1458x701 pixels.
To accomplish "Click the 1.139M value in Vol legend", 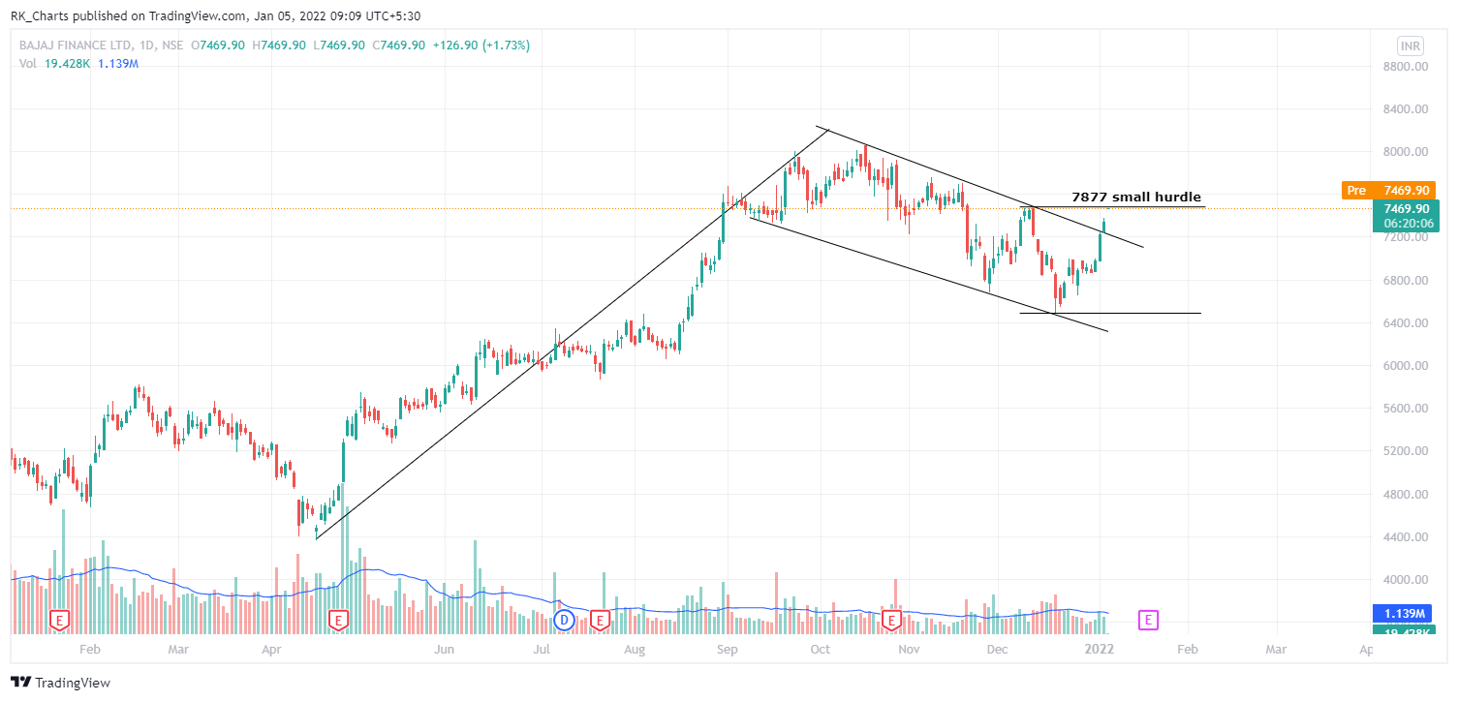I will [x=118, y=63].
